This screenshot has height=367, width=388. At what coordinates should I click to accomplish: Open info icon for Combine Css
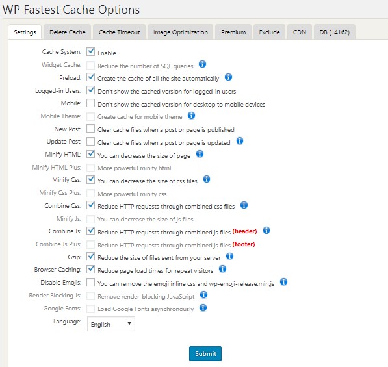(244, 205)
